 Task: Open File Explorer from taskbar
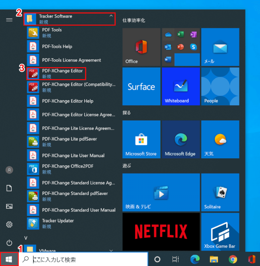tap(214, 259)
